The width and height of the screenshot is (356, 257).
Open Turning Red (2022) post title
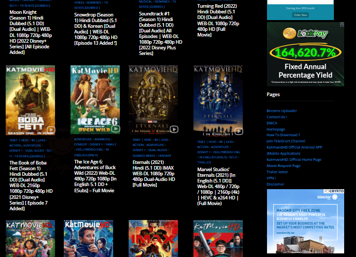point(218,20)
